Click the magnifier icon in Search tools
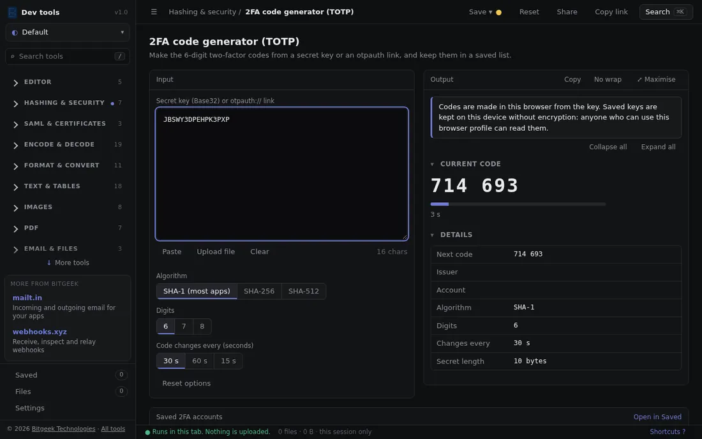Viewport: 702px width, 439px height. point(13,56)
